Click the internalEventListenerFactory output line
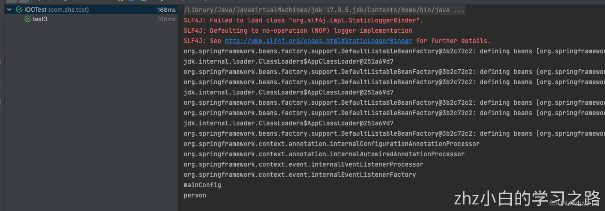 pos(300,175)
